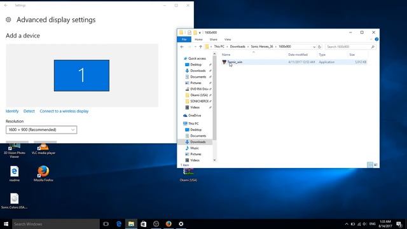Sort files by Type column header
The height and width of the screenshot is (229, 407).
tap(322, 55)
